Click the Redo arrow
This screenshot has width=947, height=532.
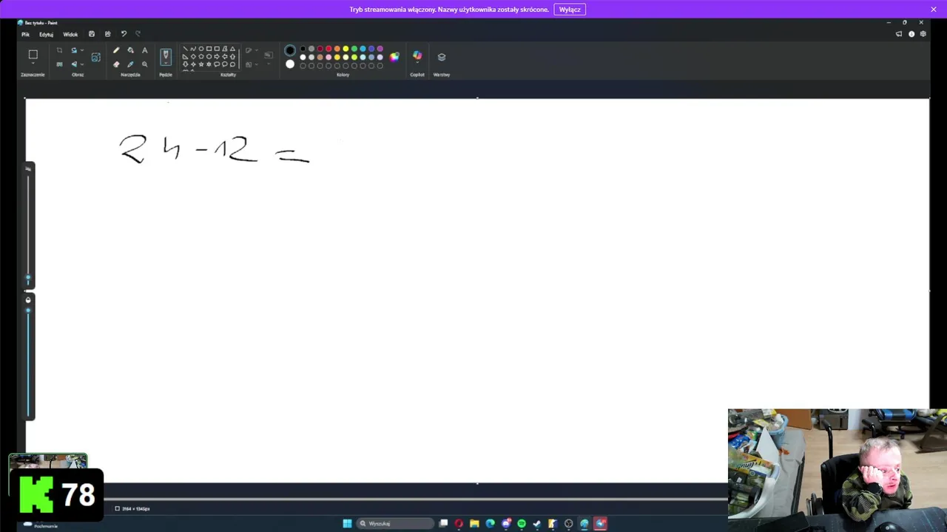point(138,34)
